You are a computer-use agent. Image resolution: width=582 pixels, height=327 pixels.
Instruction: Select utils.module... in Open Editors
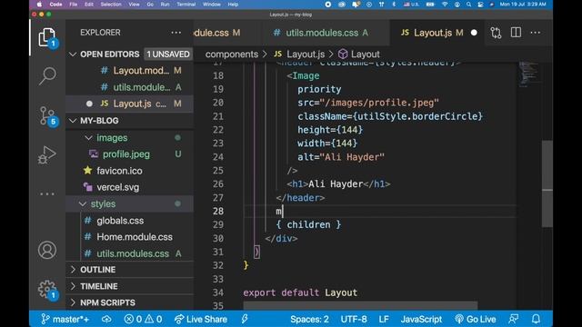(129, 87)
